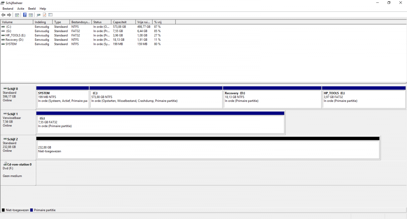Open the Help menu
407x219 pixels.
click(43, 9)
